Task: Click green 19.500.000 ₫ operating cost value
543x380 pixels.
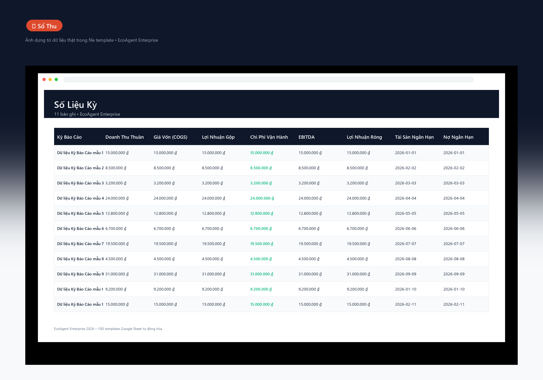Action: [x=262, y=244]
